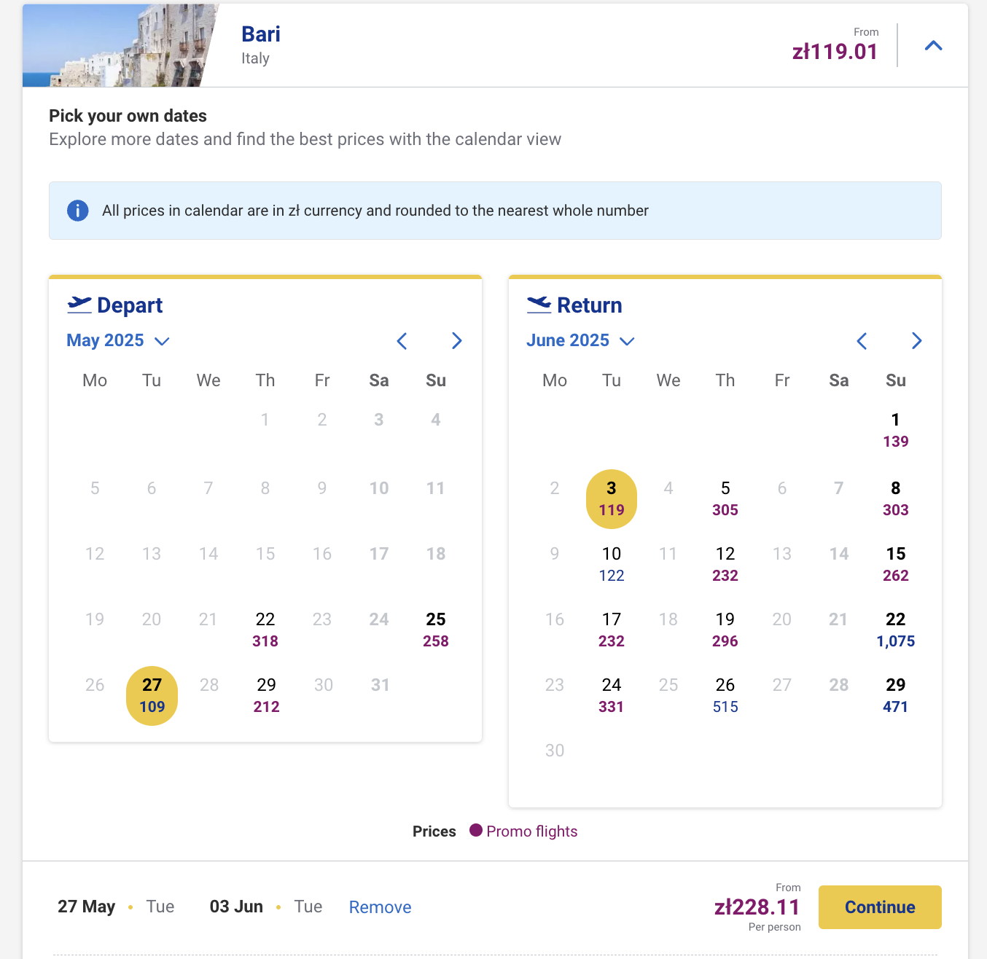Select 29 May departure priced 212
The width and height of the screenshot is (987, 959).
pos(266,695)
